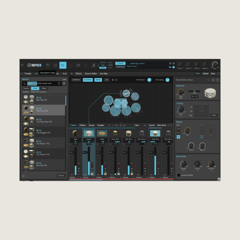Select the Mixer filter button

(44, 88)
